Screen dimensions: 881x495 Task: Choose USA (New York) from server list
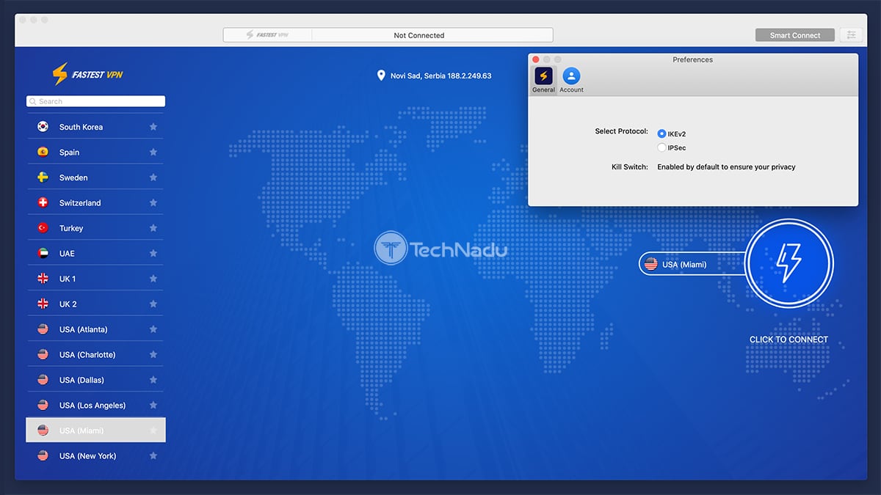87,456
